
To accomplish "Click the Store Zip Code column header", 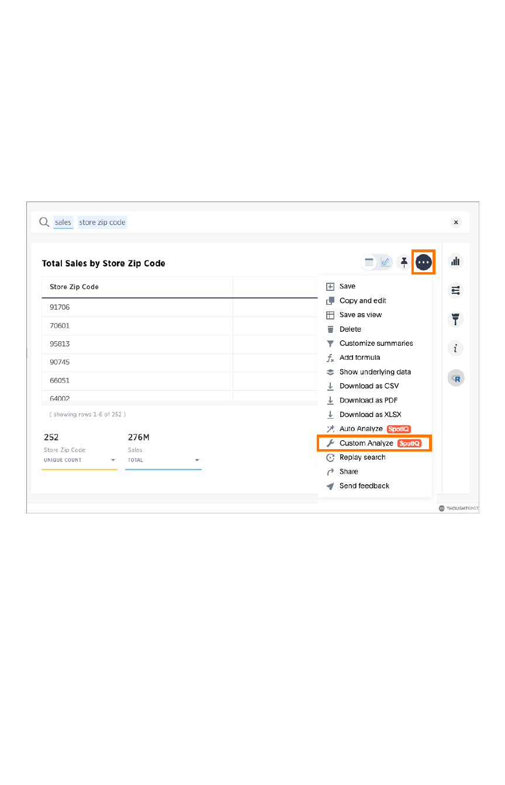I will point(74,287).
